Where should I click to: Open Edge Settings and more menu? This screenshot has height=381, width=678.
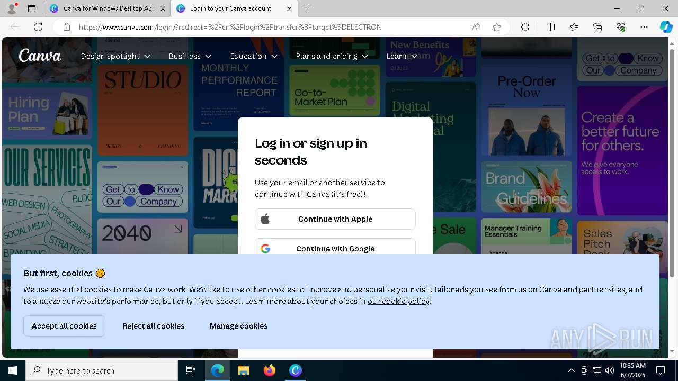click(644, 27)
